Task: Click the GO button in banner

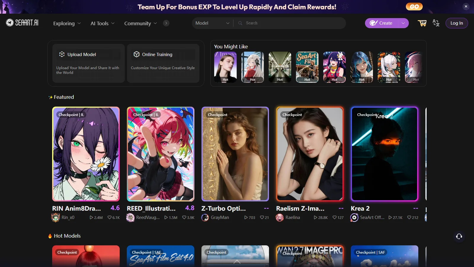Action: point(414,7)
